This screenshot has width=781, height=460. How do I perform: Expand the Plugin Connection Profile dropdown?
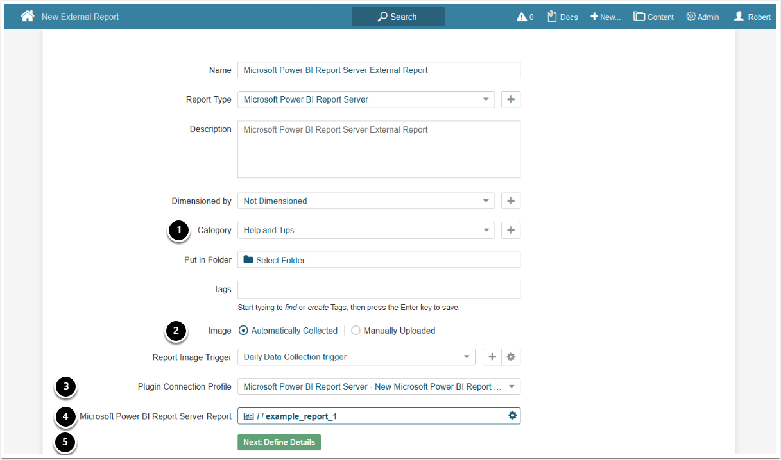click(x=379, y=386)
